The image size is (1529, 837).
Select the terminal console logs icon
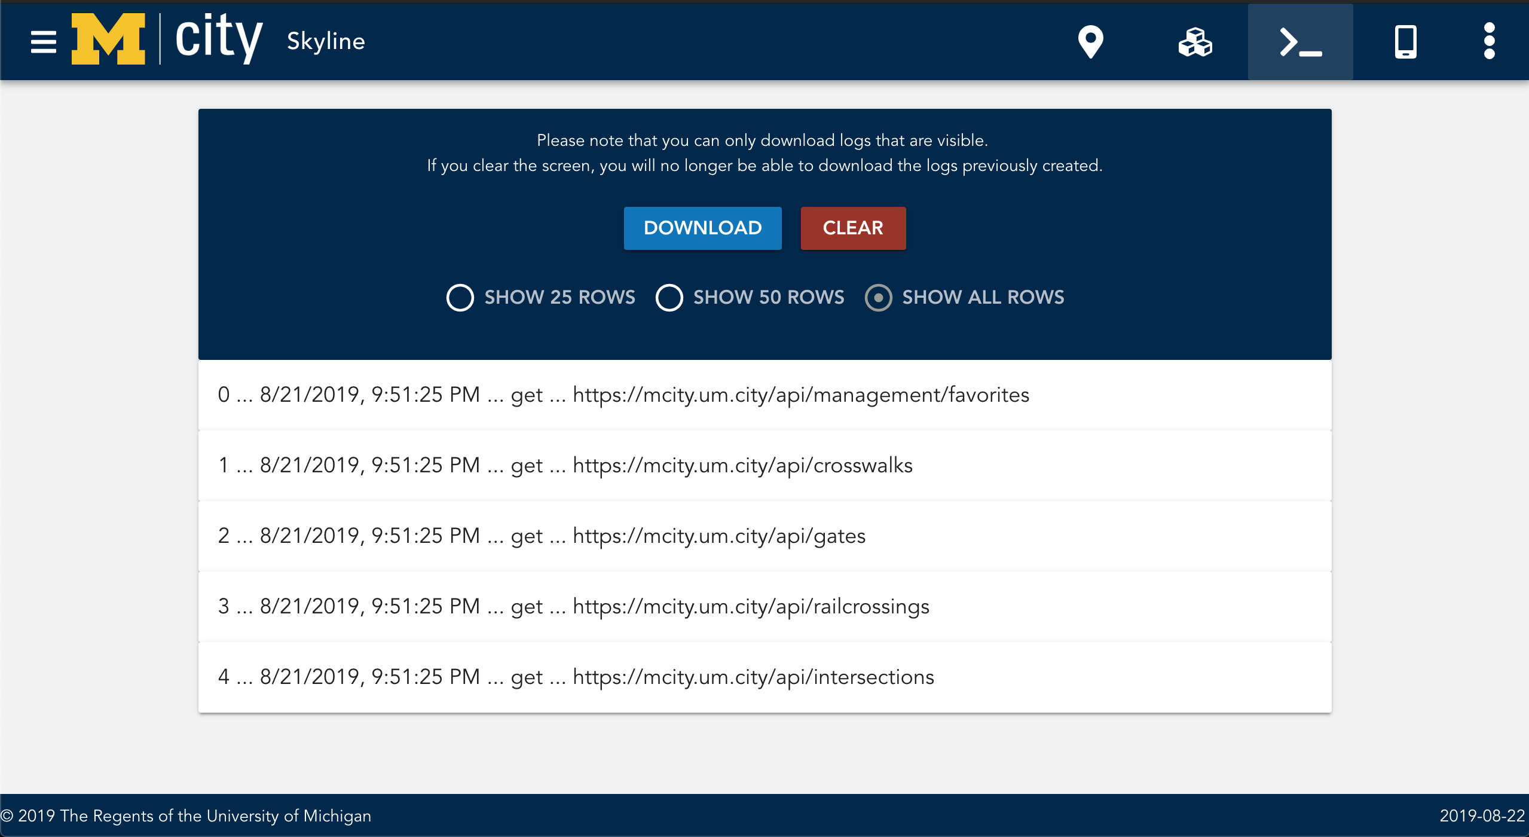tap(1300, 42)
